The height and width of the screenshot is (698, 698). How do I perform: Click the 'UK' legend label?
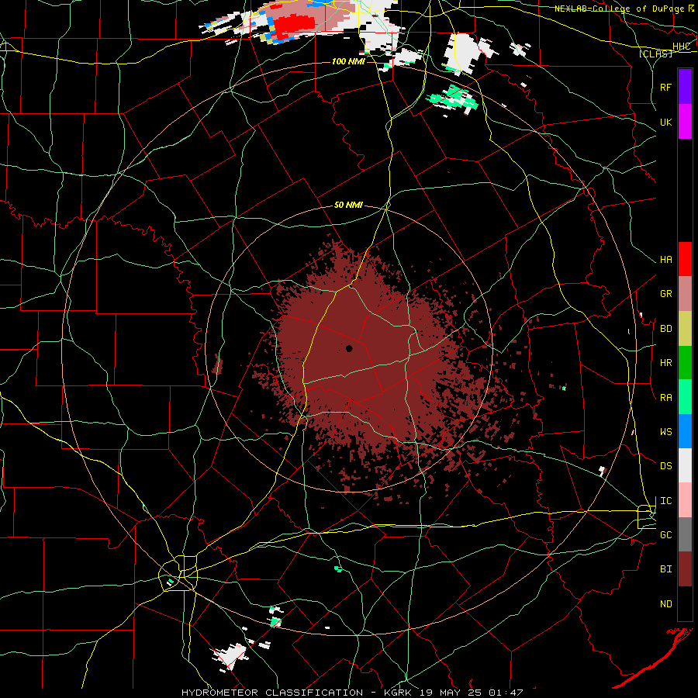pyautogui.click(x=665, y=122)
